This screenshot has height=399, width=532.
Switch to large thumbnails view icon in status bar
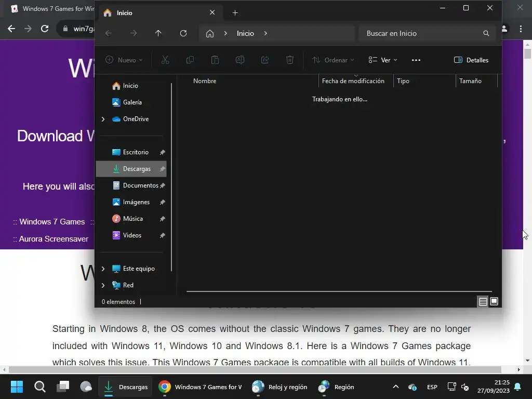[x=494, y=301]
